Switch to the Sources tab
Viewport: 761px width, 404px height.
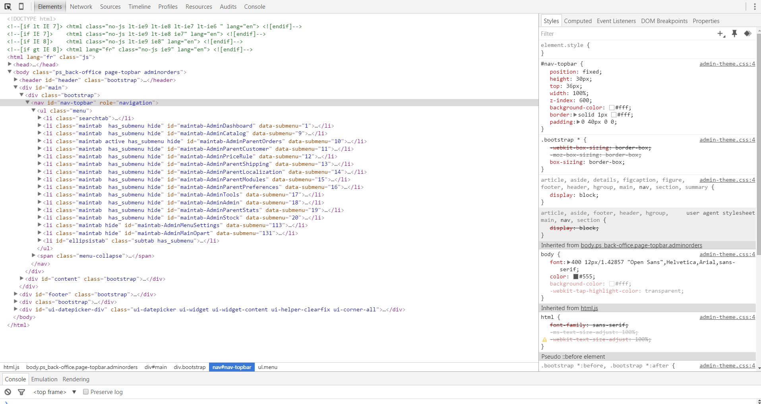(110, 7)
